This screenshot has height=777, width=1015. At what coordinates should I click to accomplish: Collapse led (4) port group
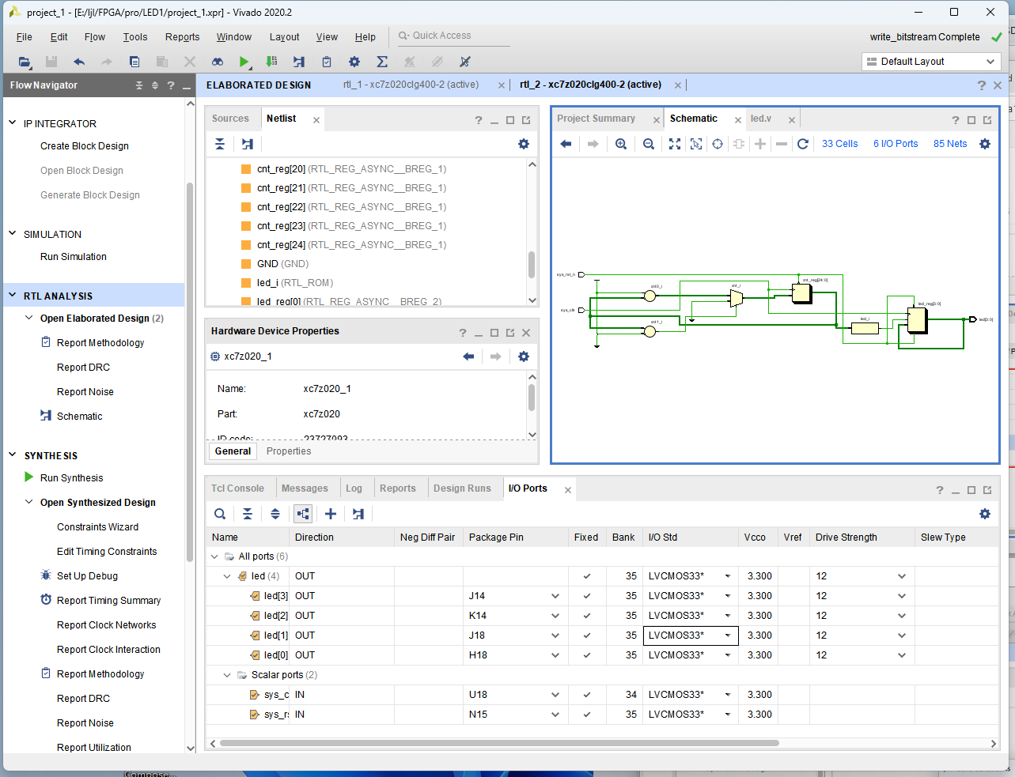click(227, 576)
